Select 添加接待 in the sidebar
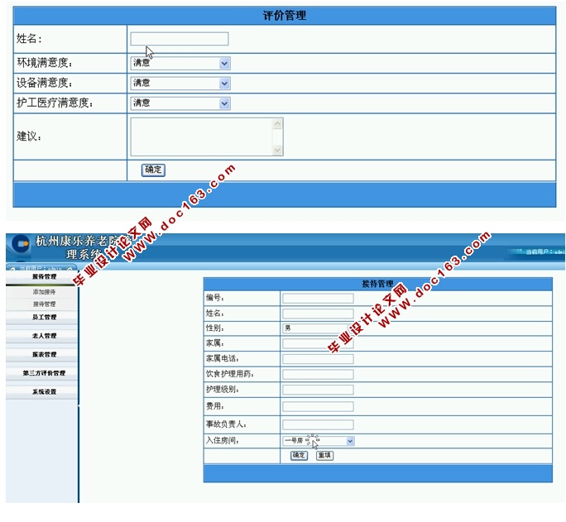Screen dimensions: 566x522 pyautogui.click(x=44, y=292)
